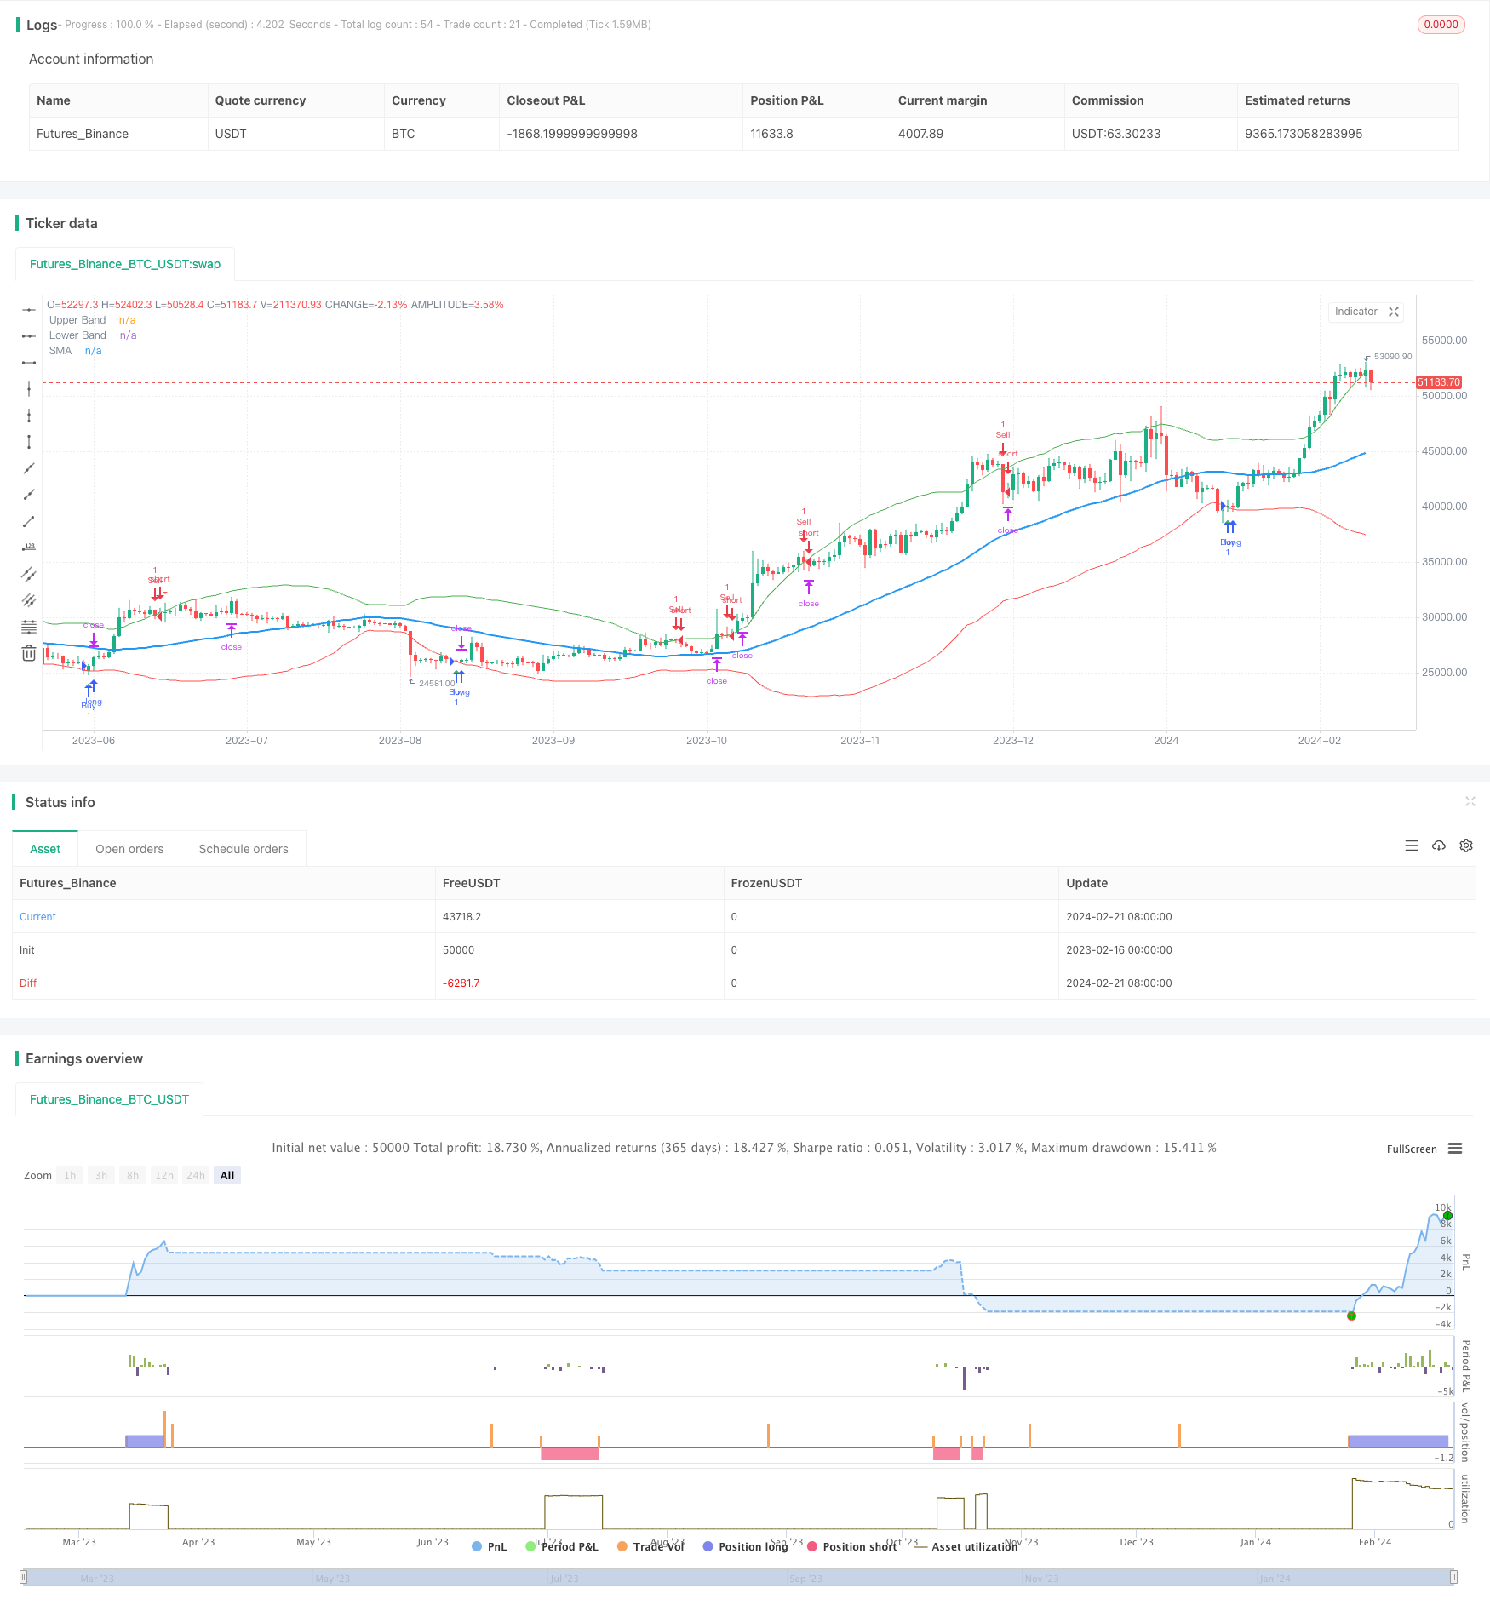The width and height of the screenshot is (1490, 1611).
Task: Select the horizontal segment drawing tool
Action: 29,363
